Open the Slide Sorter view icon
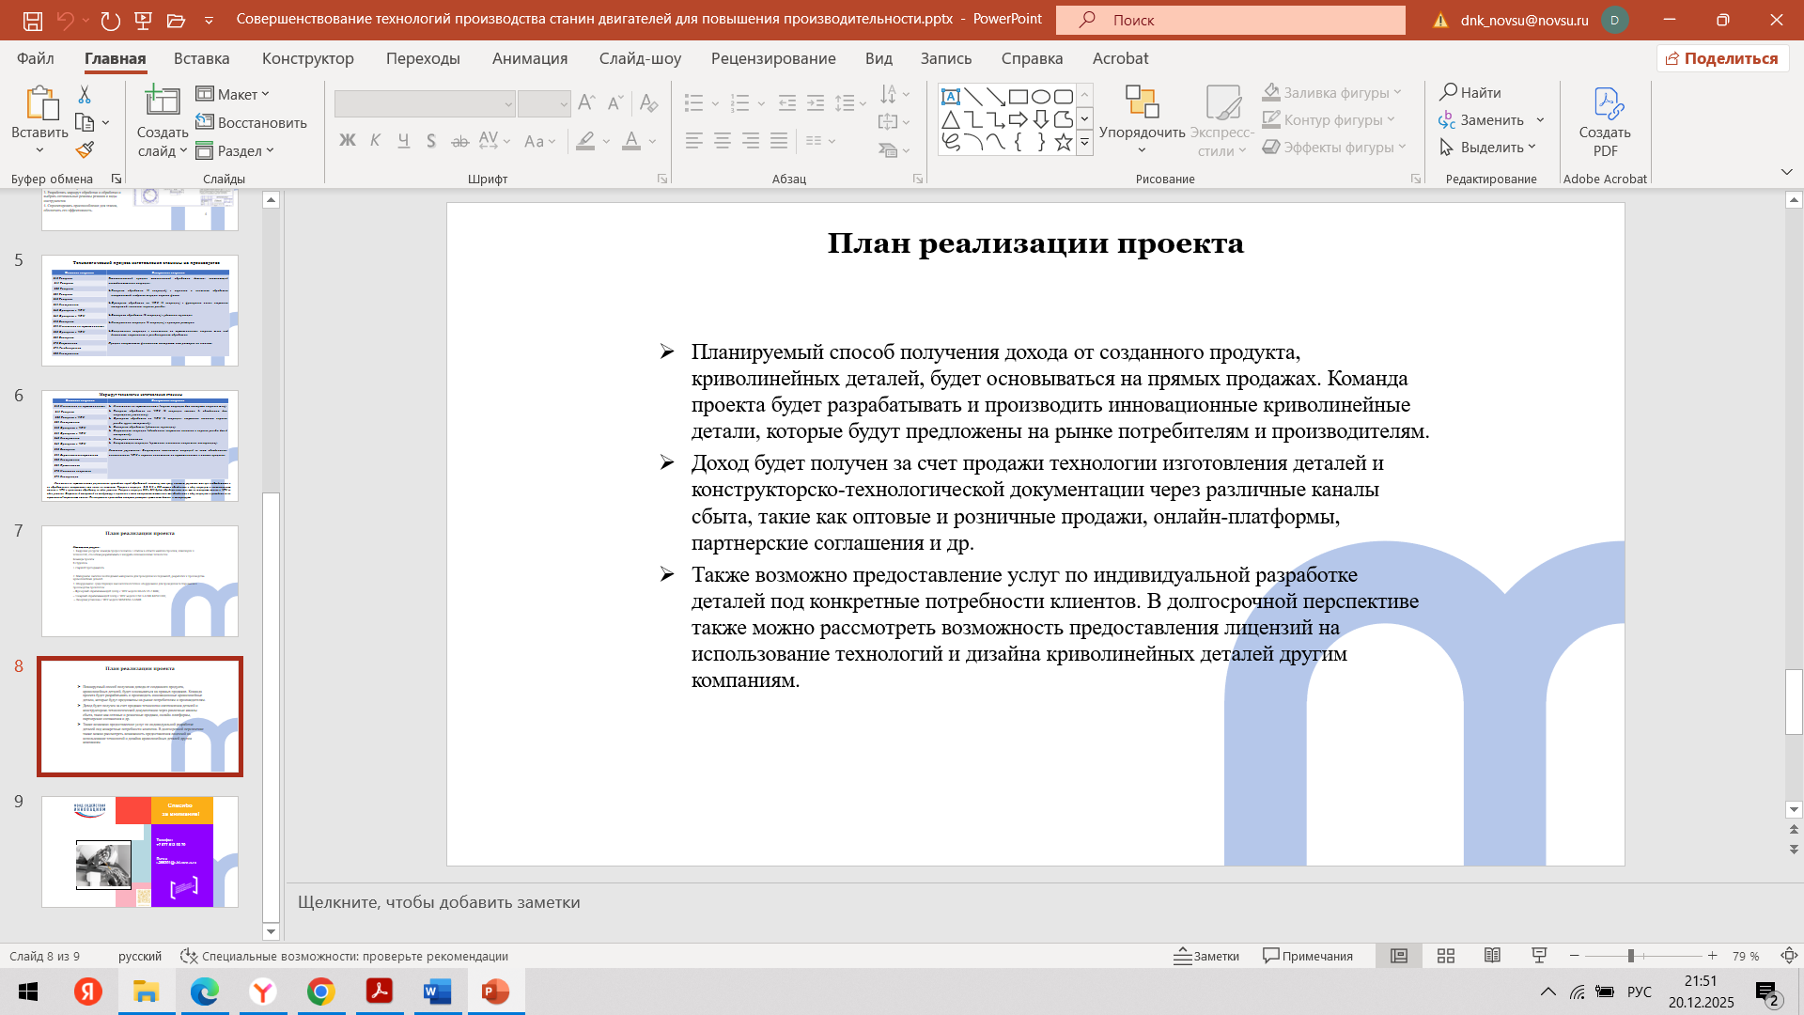This screenshot has height=1015, width=1804. click(1446, 956)
